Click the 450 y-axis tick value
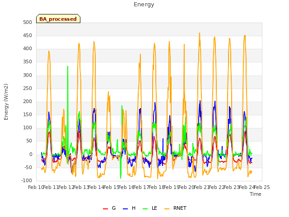 point(28,35)
